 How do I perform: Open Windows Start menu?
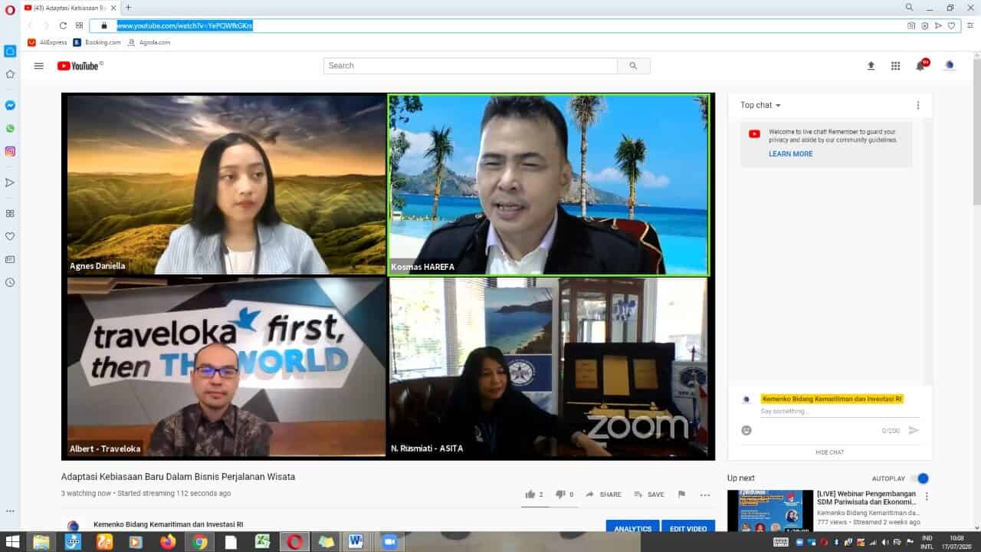pyautogui.click(x=12, y=542)
